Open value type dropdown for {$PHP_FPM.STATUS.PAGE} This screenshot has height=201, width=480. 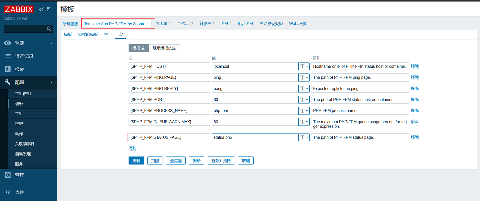(304, 137)
